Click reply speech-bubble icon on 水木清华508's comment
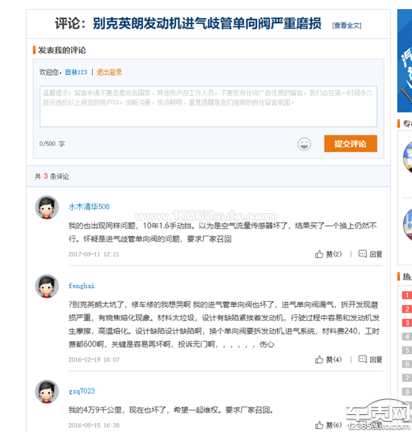 (363, 253)
